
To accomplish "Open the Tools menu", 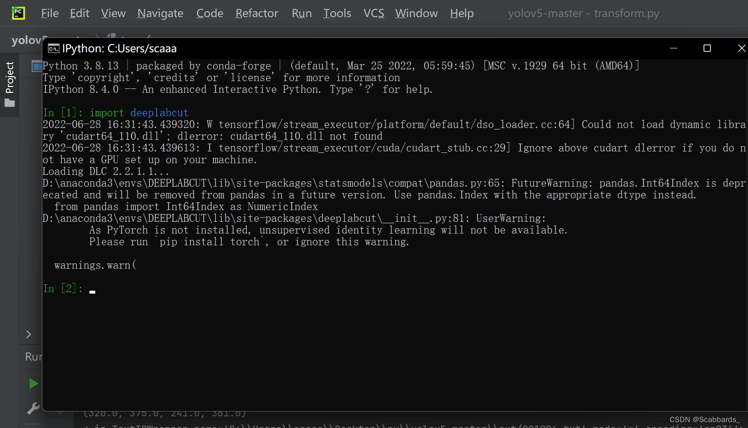I will pos(337,13).
